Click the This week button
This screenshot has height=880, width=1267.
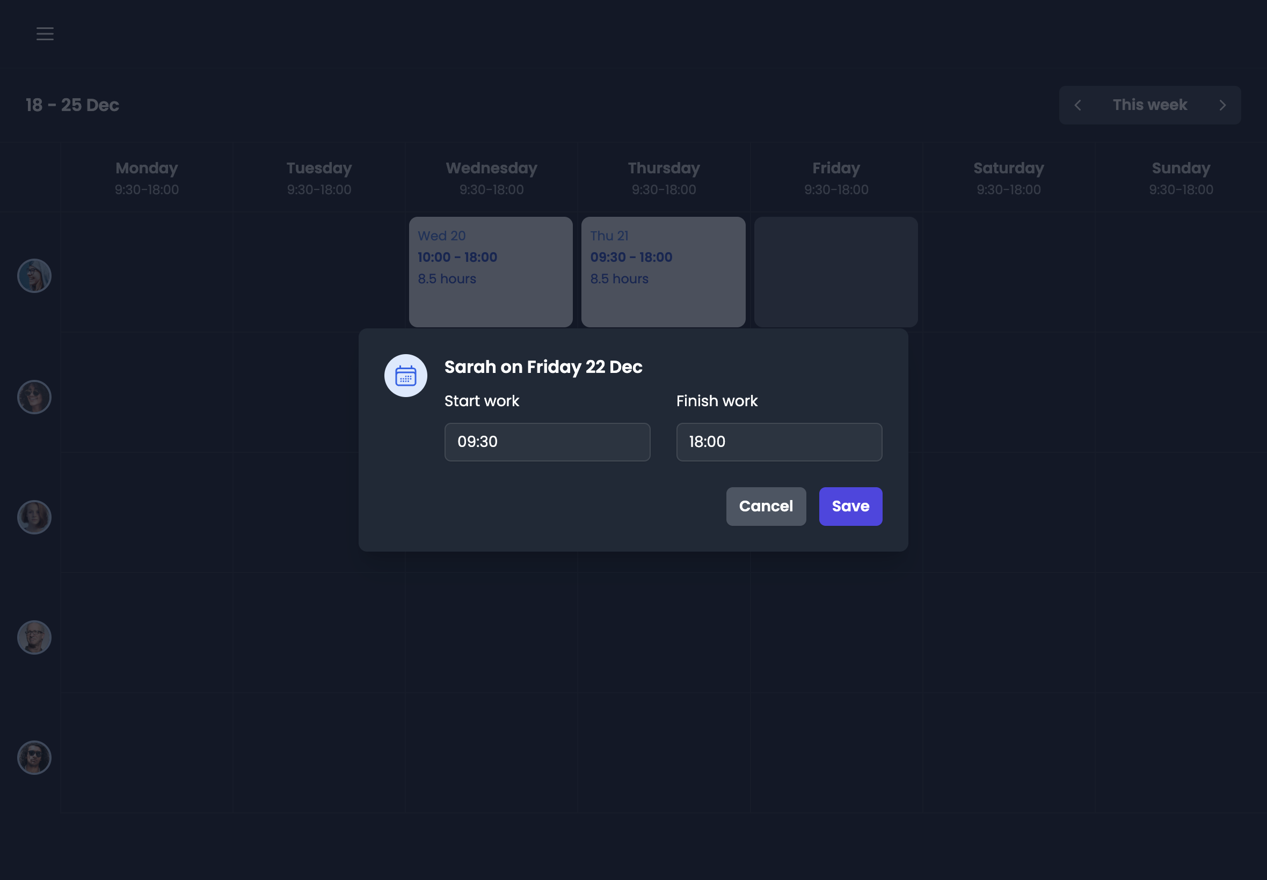[x=1149, y=105]
